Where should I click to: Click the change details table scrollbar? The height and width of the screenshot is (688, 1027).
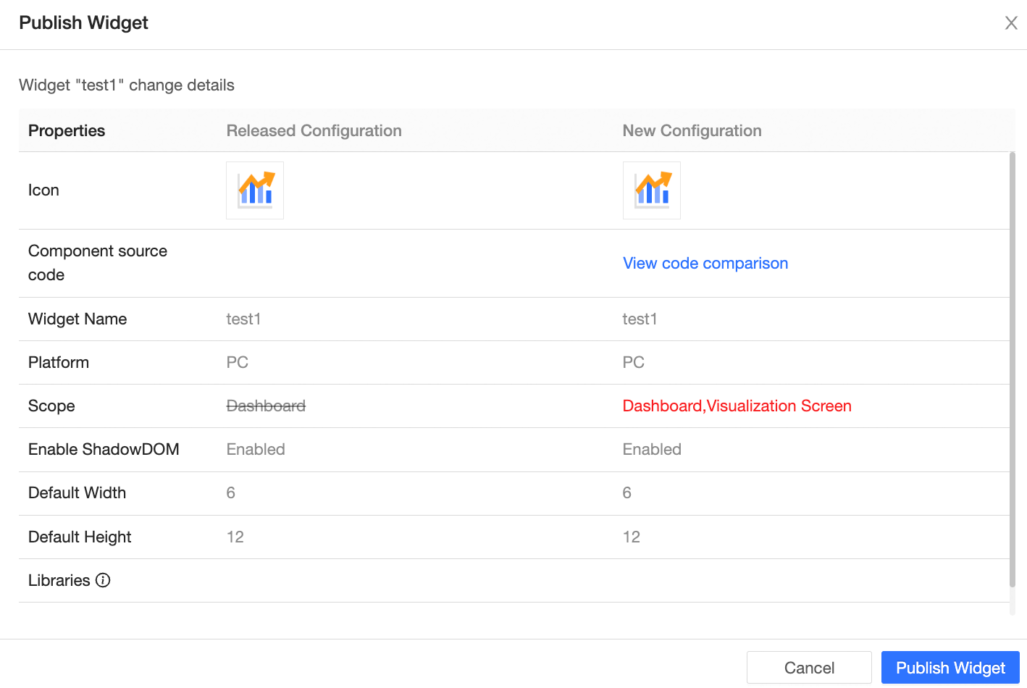point(1012,369)
